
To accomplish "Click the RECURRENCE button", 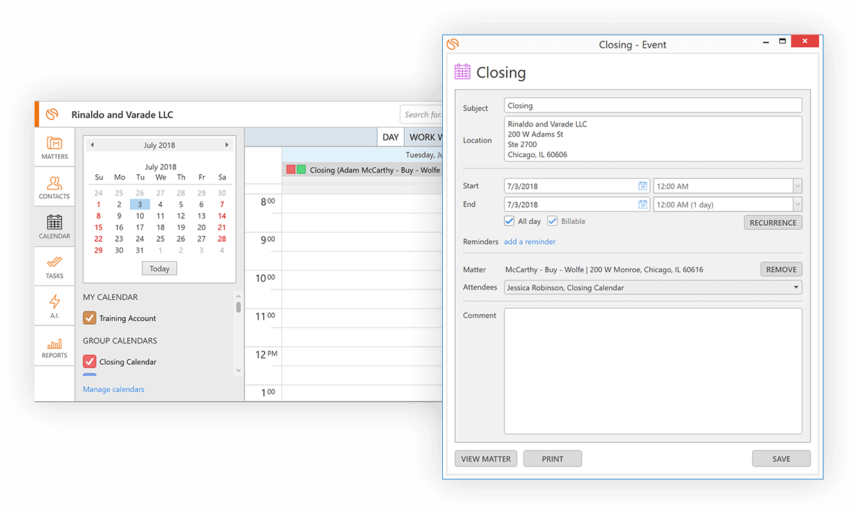I will coord(772,222).
